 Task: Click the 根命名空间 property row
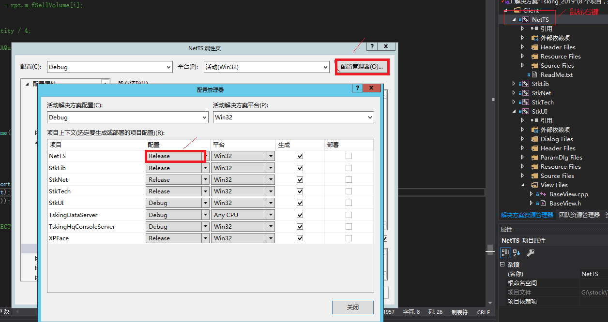point(553,283)
